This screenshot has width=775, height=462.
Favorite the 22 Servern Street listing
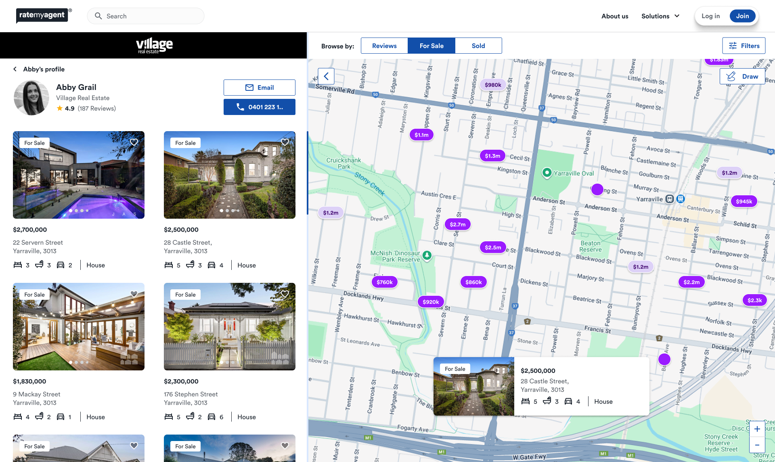pos(134,142)
